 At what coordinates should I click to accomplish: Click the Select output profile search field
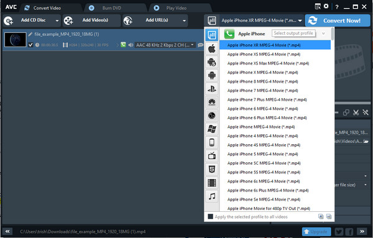[293, 34]
